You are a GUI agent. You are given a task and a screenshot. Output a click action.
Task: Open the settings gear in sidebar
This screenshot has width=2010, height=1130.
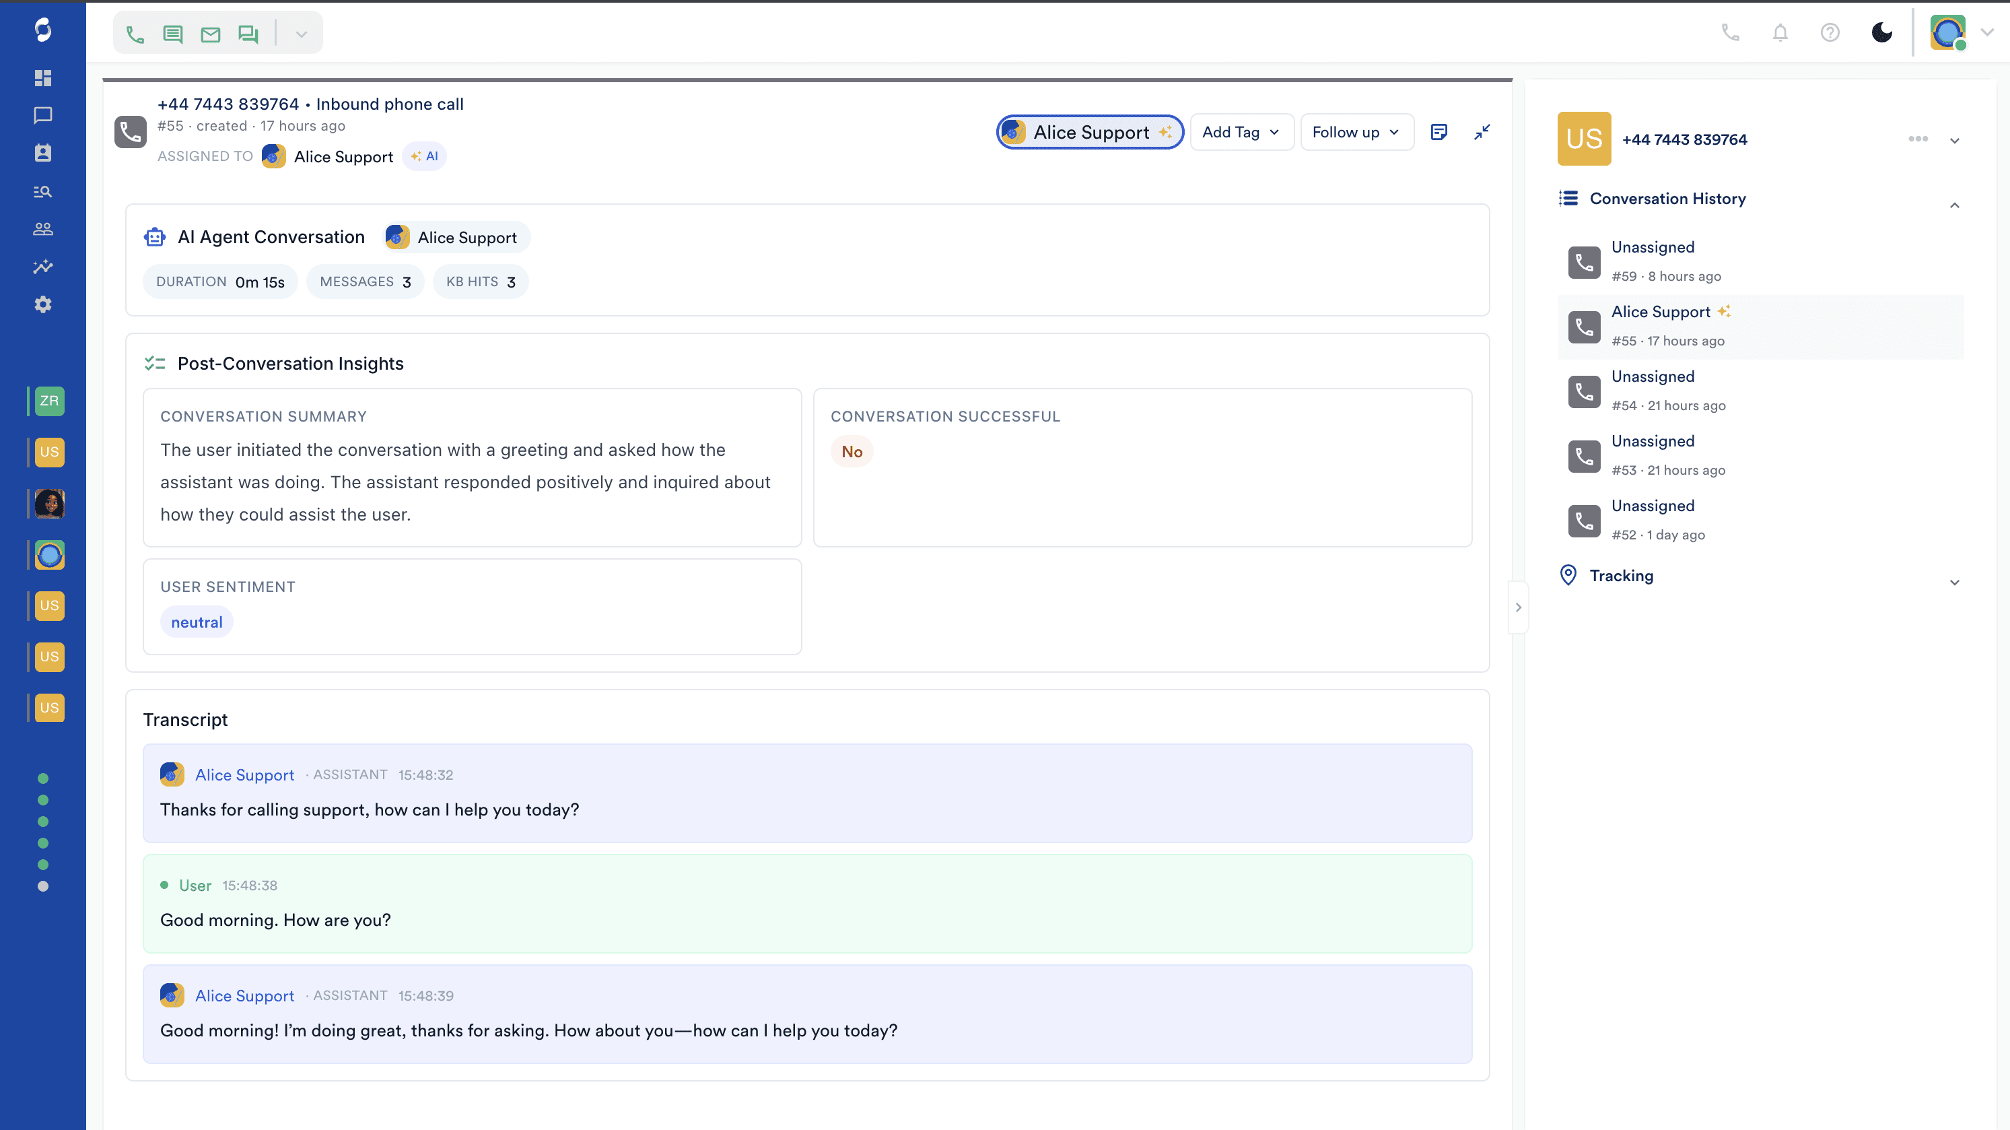(43, 304)
